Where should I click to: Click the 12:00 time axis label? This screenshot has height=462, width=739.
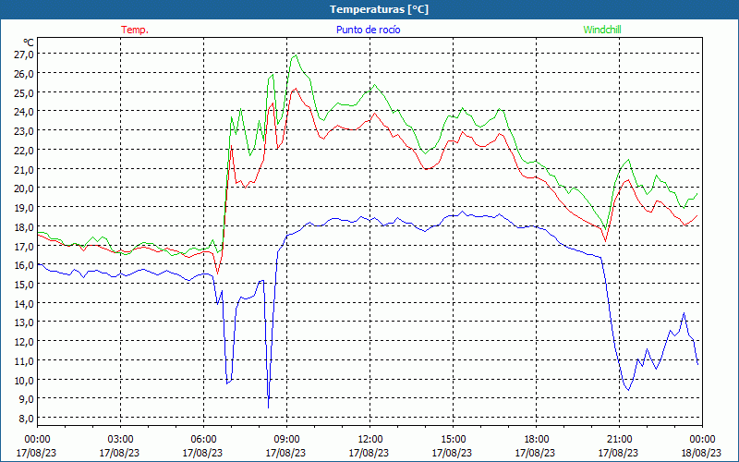pyautogui.click(x=369, y=440)
